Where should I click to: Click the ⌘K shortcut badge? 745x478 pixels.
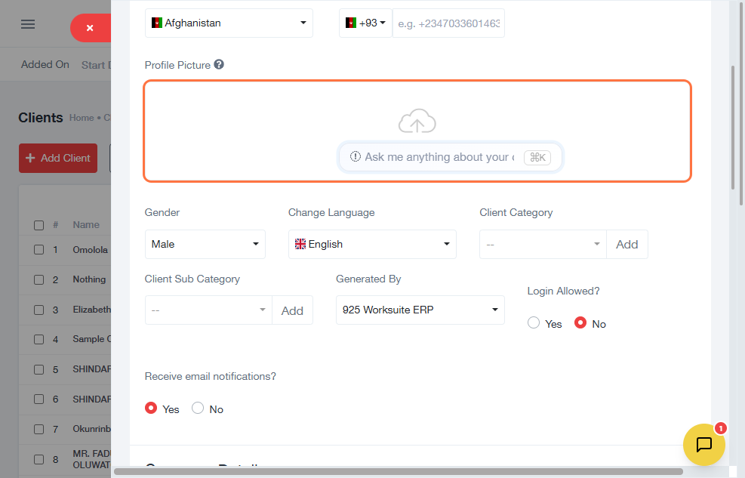click(537, 157)
